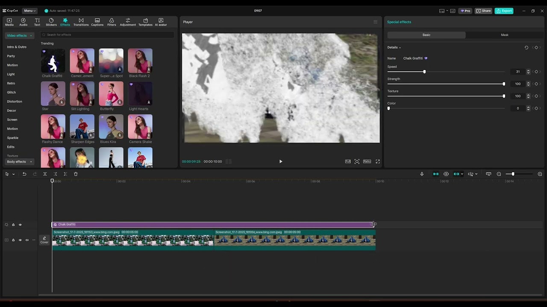Enter fullscreen preview mode

pyautogui.click(x=378, y=162)
